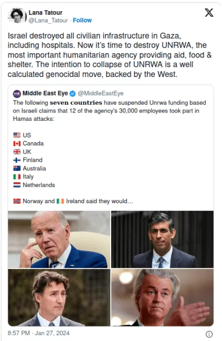Open the X logo icon

(209, 13)
